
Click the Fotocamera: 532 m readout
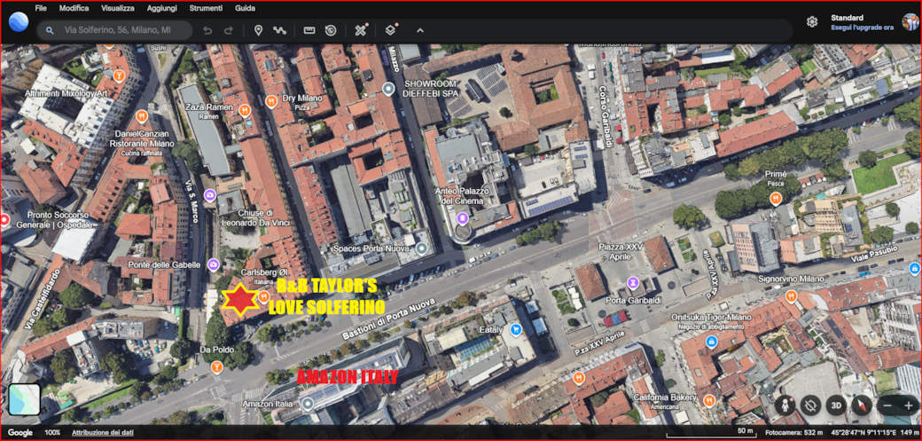coord(793,433)
